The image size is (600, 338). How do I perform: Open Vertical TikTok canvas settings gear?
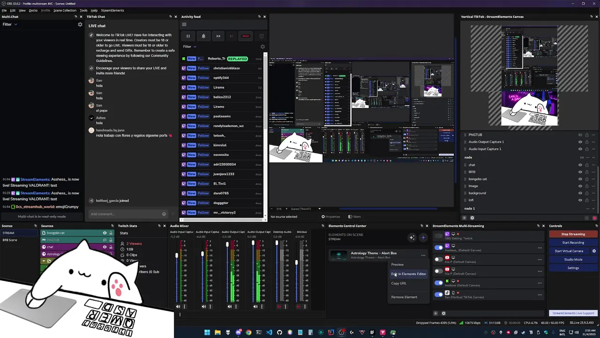[472, 218]
